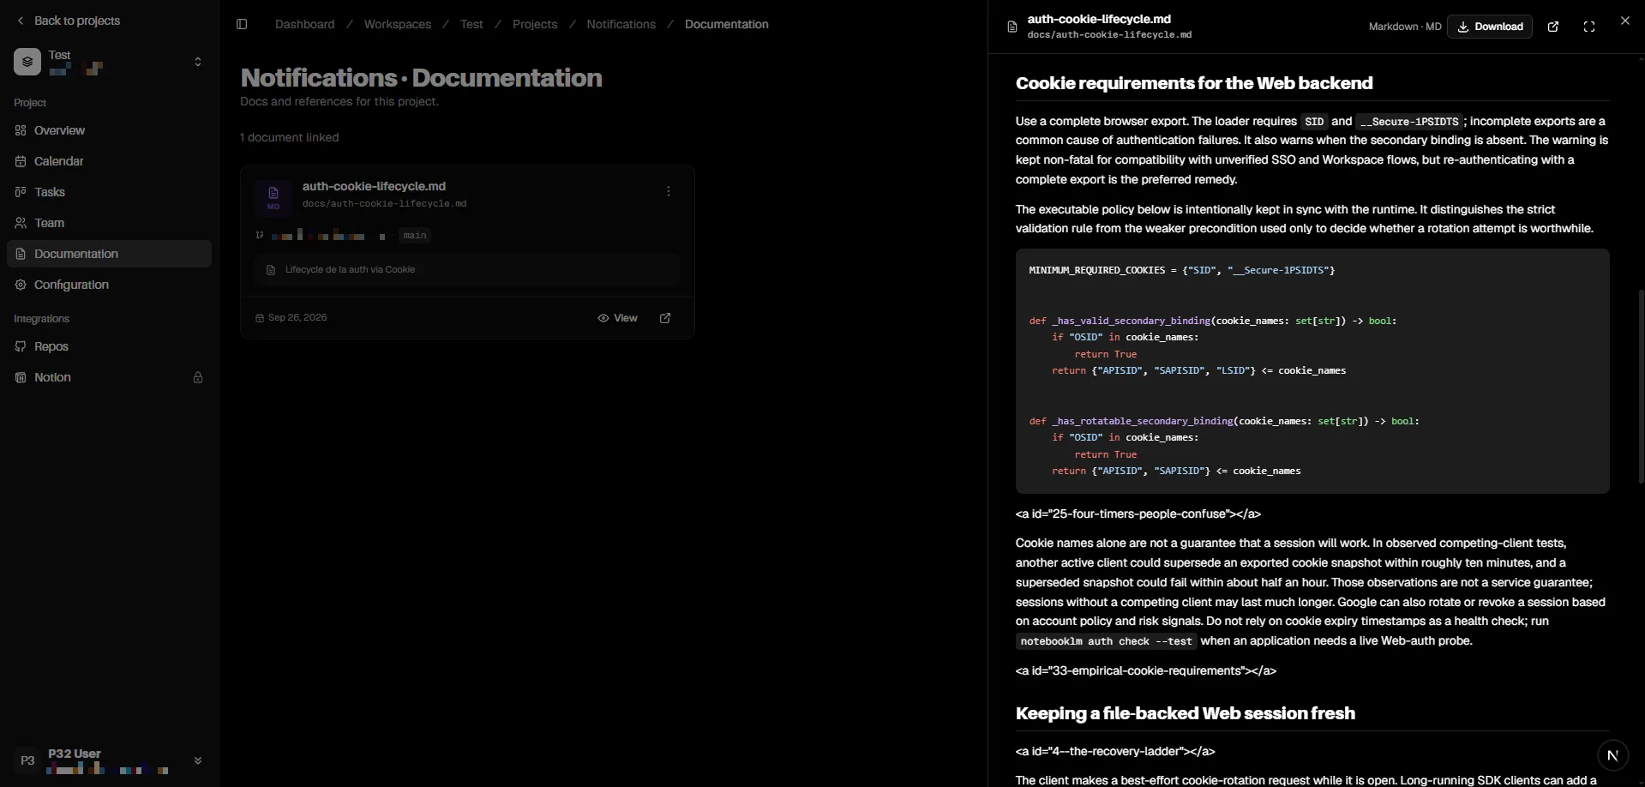The height and width of the screenshot is (787, 1645).
Task: Expand the Test workspace switcher
Action: [198, 62]
